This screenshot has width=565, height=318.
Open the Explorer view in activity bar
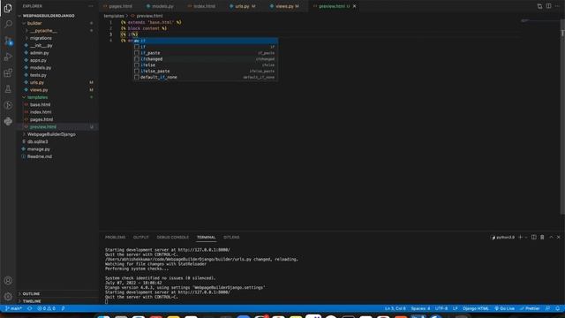click(8, 8)
